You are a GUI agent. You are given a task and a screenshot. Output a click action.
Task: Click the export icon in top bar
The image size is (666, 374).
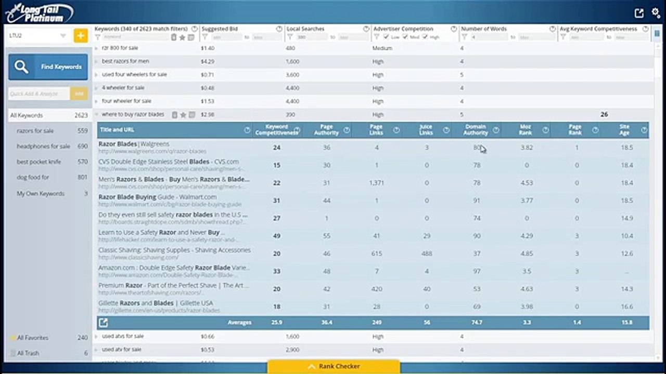pos(639,14)
